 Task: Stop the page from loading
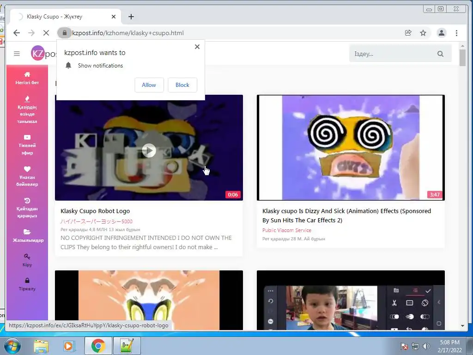click(x=46, y=33)
